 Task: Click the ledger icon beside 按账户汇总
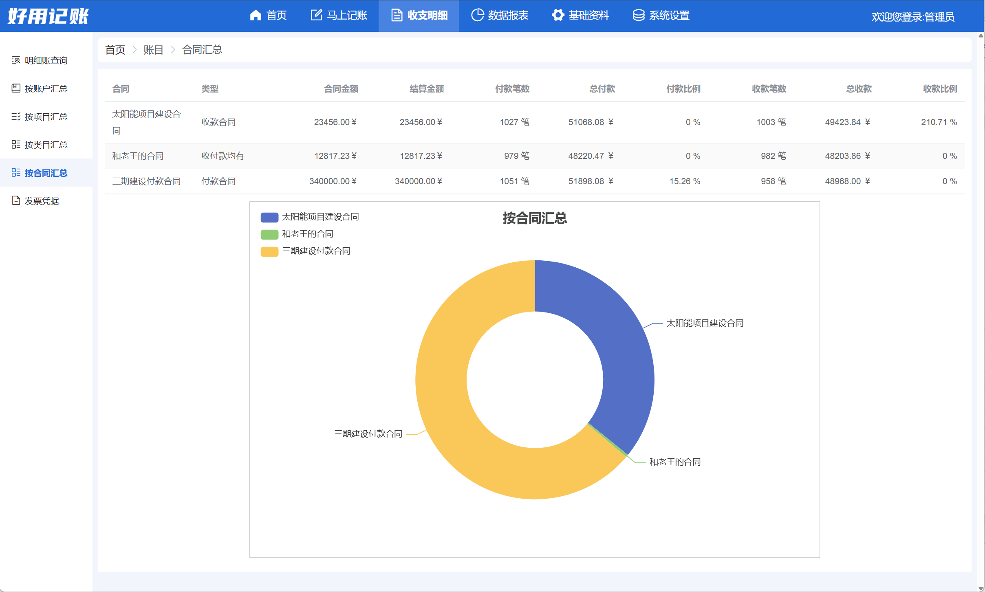[16, 88]
